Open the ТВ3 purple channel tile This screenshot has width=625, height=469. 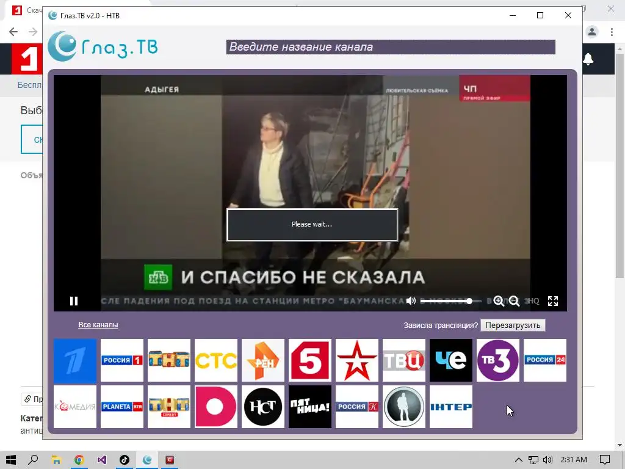(498, 360)
